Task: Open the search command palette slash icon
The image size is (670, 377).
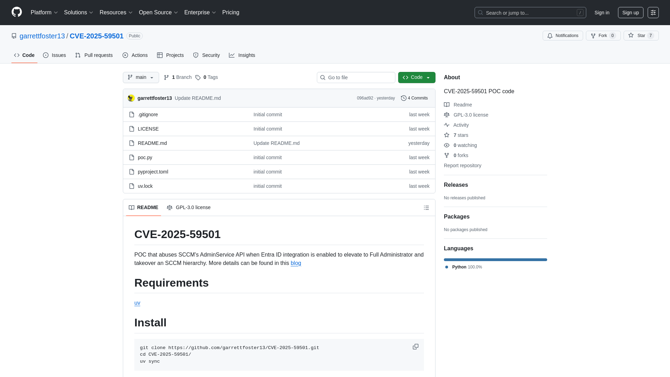Action: (x=580, y=13)
